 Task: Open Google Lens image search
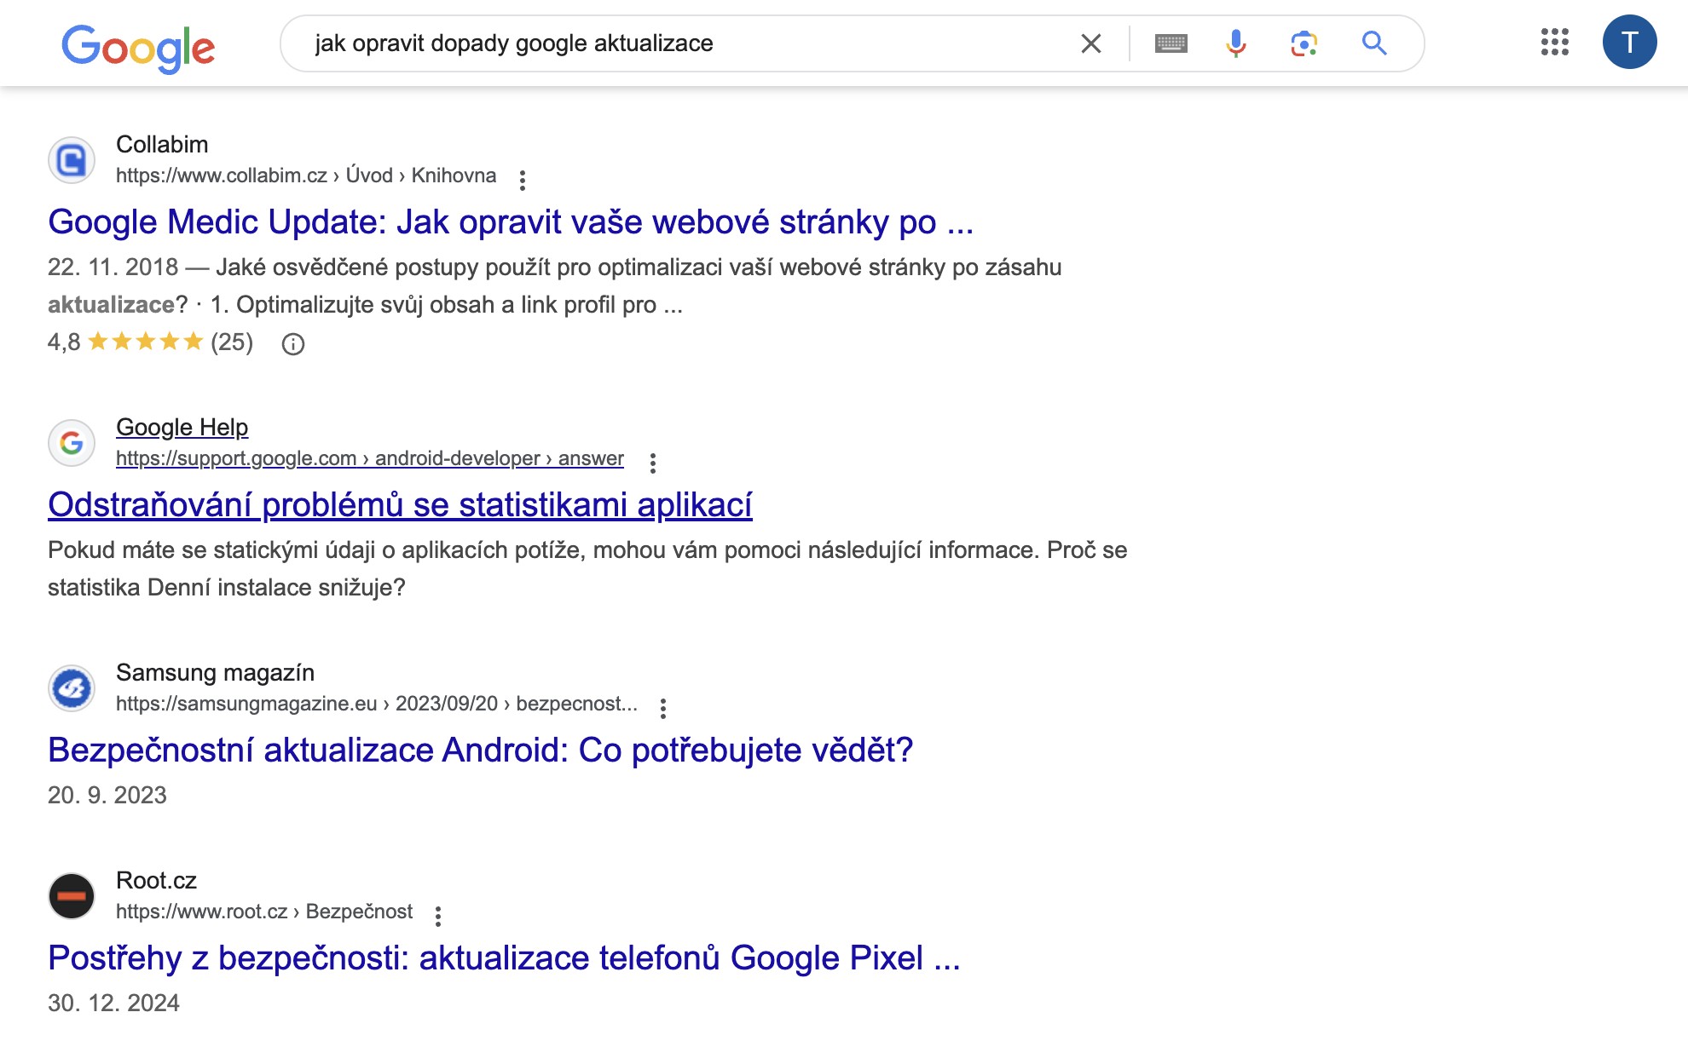coord(1304,43)
